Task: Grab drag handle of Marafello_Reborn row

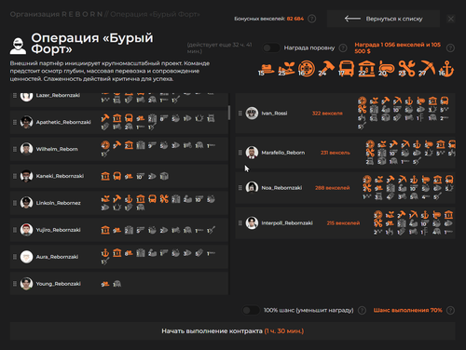Action: tap(240, 153)
